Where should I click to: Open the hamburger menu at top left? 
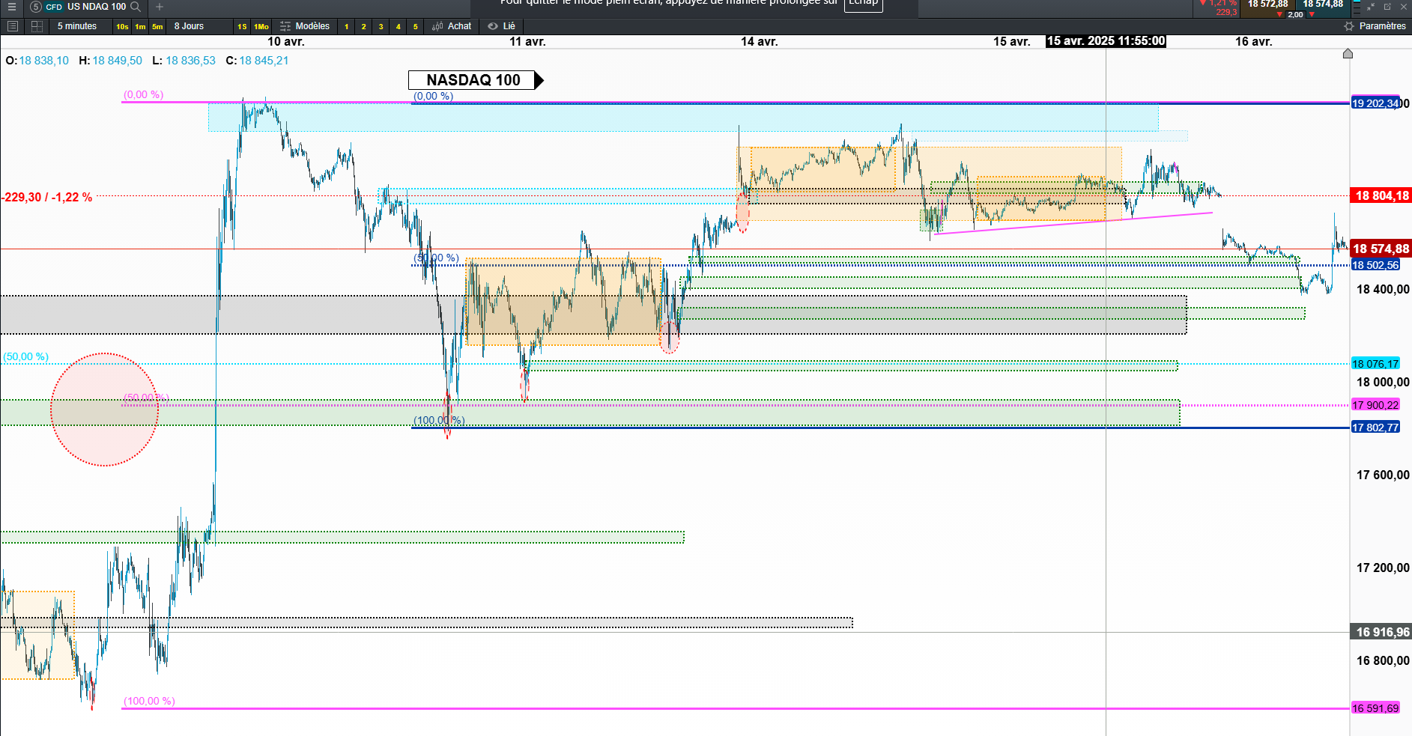click(12, 7)
